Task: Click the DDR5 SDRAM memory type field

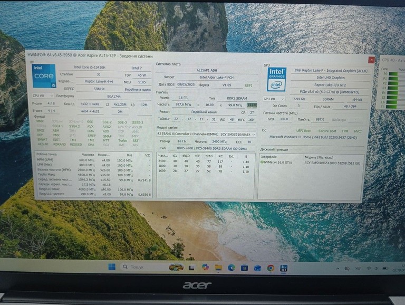Action: tap(237, 98)
